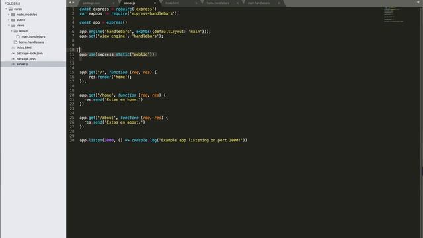Click "'Estas en about.'" string on line 26
Viewport: 423px width, 238px height.
click(x=124, y=122)
